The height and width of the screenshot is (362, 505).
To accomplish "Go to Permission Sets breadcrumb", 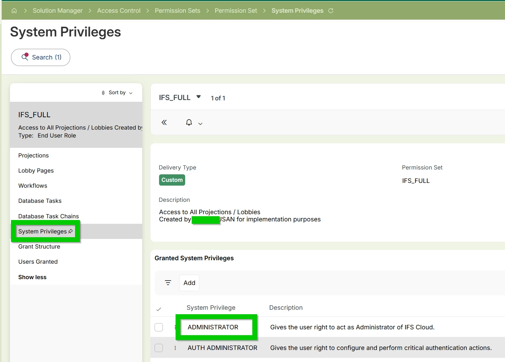I will (x=177, y=11).
